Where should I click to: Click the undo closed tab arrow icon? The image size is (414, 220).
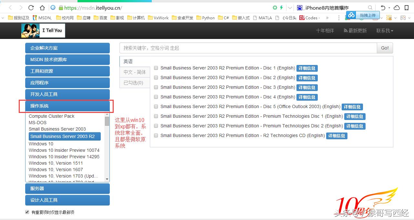[x=383, y=8]
